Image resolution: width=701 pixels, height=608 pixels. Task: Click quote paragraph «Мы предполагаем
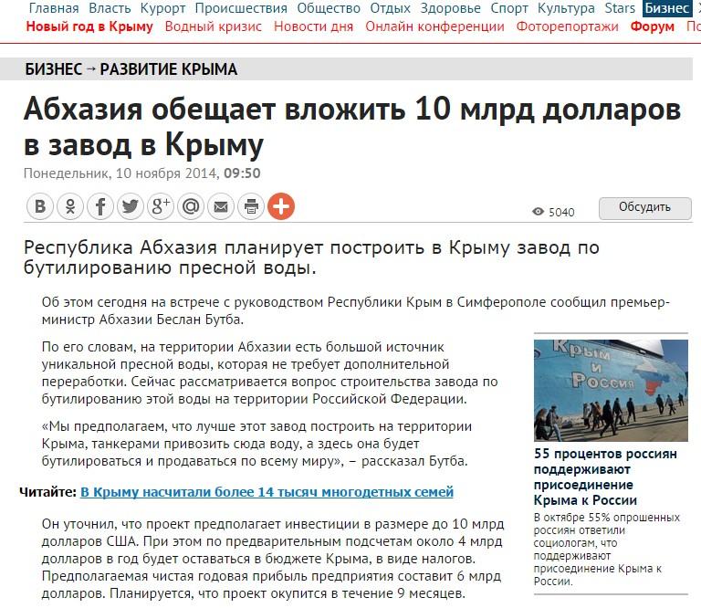pyautogui.click(x=256, y=444)
